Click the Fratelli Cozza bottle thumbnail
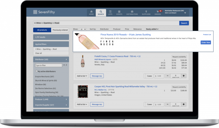The image size is (219, 128). point(83,61)
